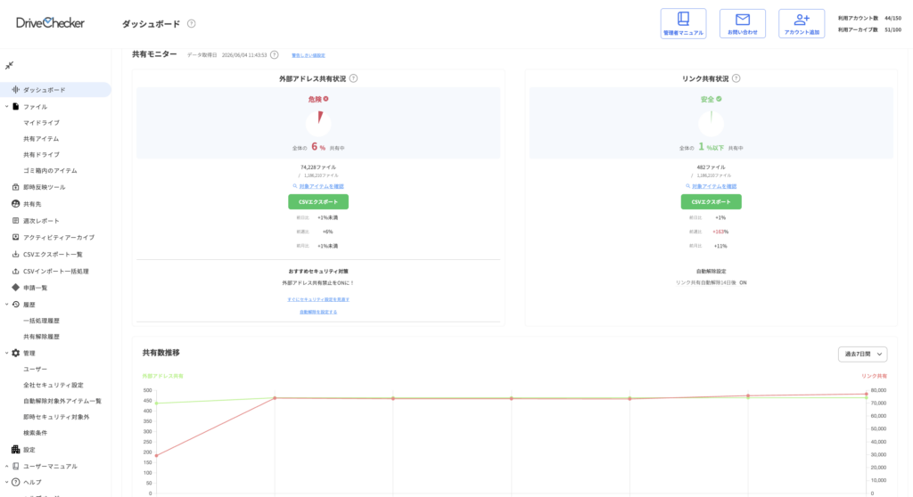
Task: Open 一括処理履歴 in the sidebar
Action: [41, 321]
